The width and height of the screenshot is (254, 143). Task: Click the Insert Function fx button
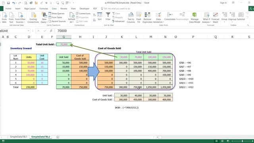click(x=51, y=31)
